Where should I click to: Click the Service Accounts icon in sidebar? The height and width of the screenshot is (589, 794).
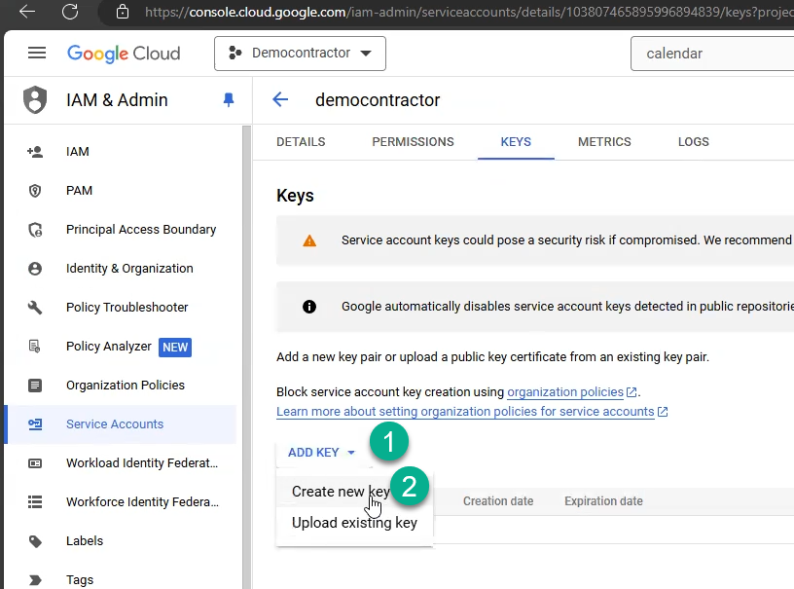pos(35,424)
